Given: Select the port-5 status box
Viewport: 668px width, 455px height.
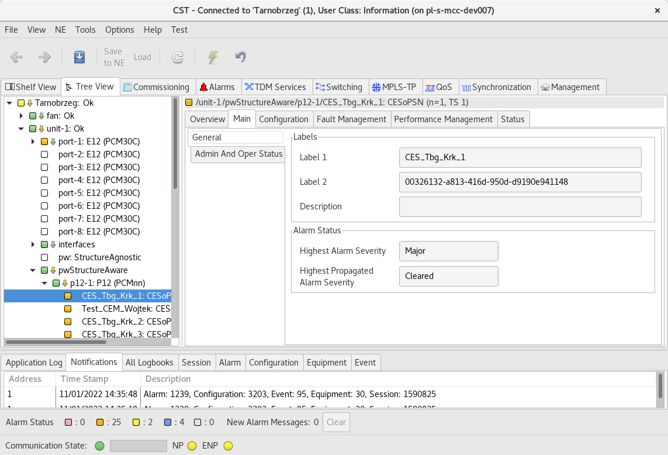Looking at the screenshot, I should click(x=44, y=193).
